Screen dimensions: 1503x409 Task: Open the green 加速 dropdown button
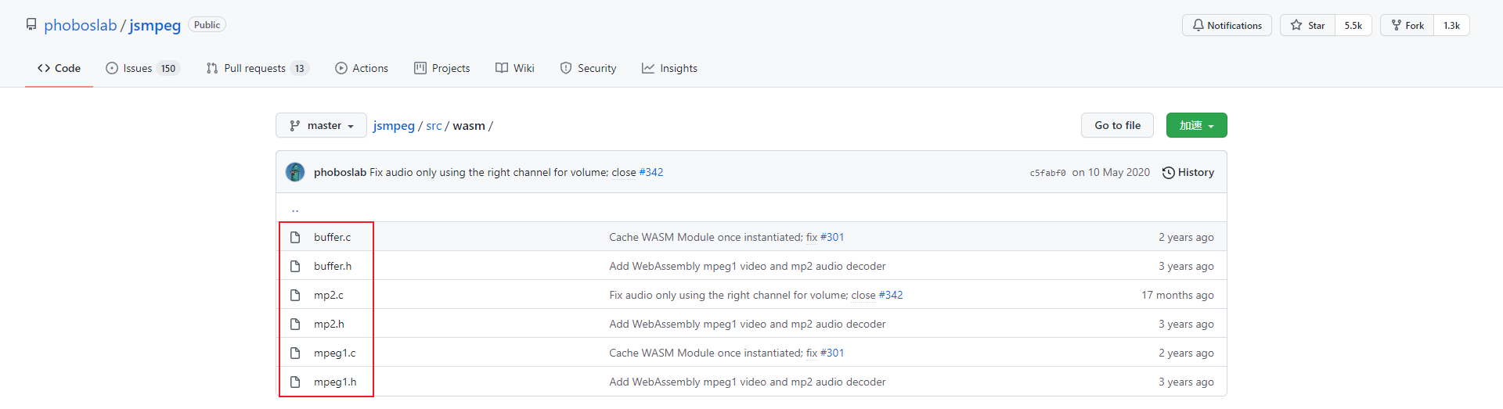pos(1196,125)
